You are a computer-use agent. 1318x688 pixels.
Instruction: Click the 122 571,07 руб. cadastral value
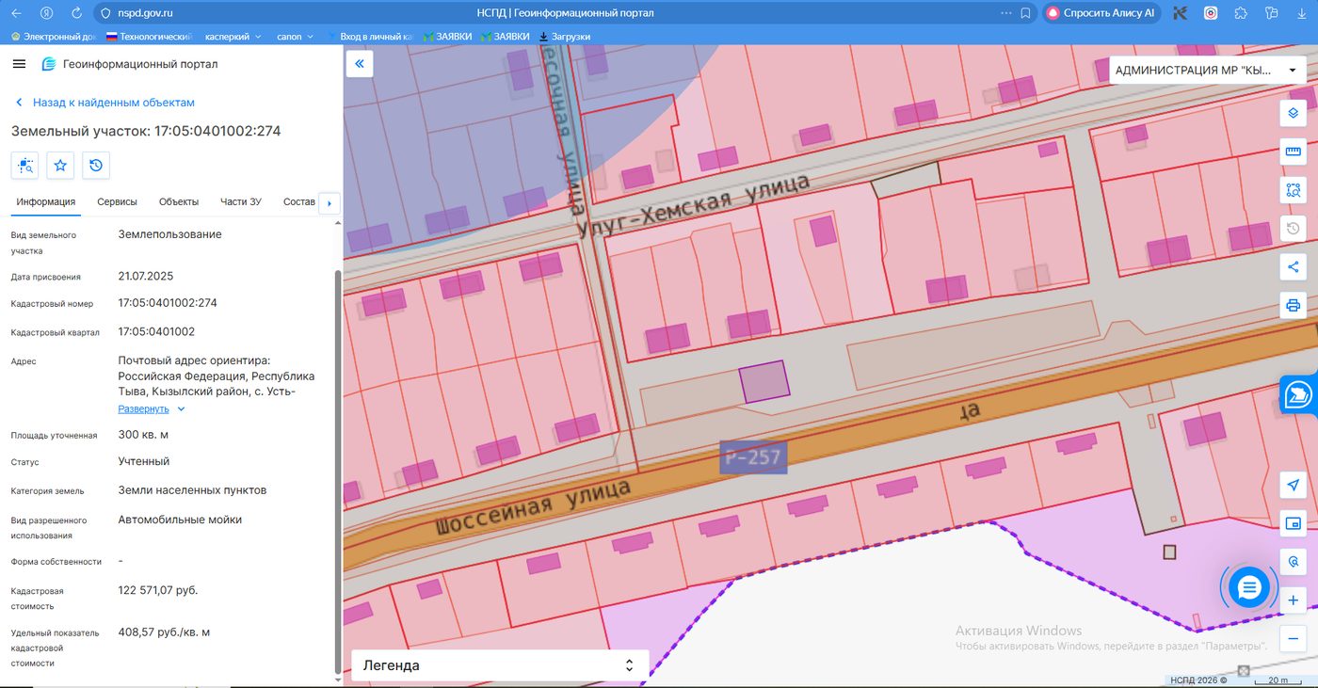158,590
